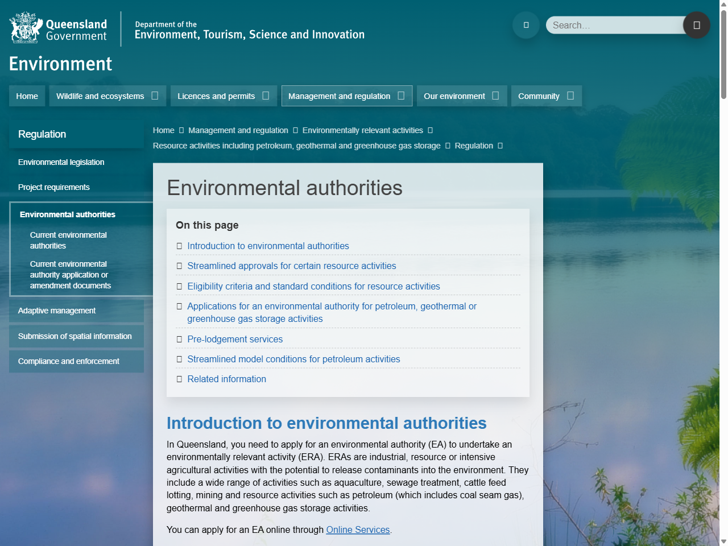Follow the Environmentally relevant activities breadcrumb link
Viewport: 728px width, 546px height.
coord(363,130)
